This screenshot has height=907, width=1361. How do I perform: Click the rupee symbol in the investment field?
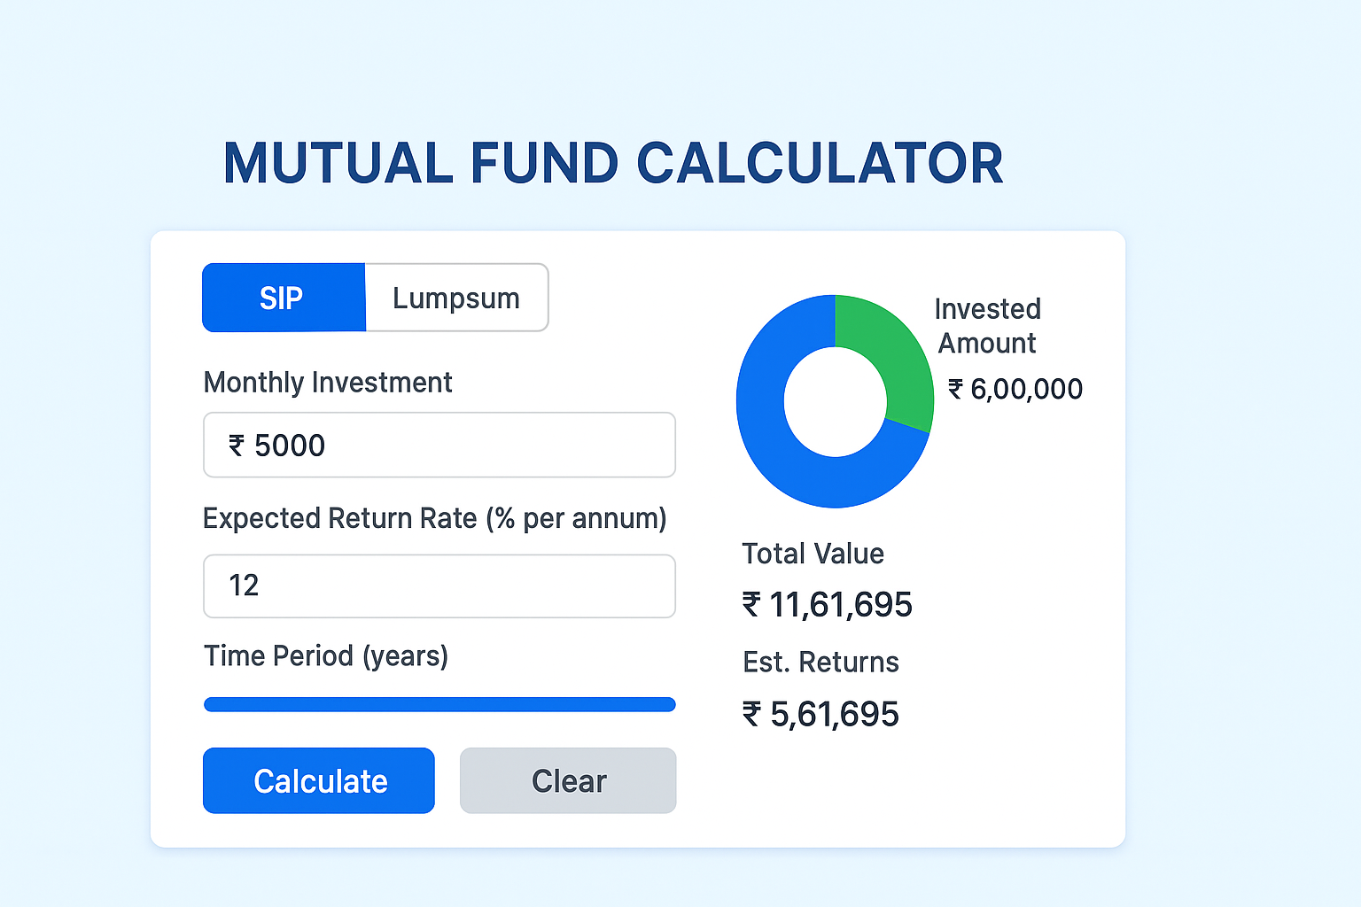point(236,446)
